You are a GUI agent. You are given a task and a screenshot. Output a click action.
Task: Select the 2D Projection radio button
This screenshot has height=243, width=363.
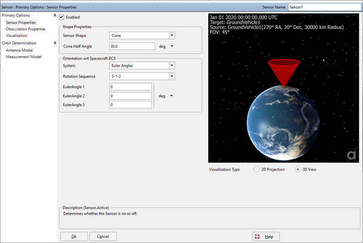(x=256, y=169)
